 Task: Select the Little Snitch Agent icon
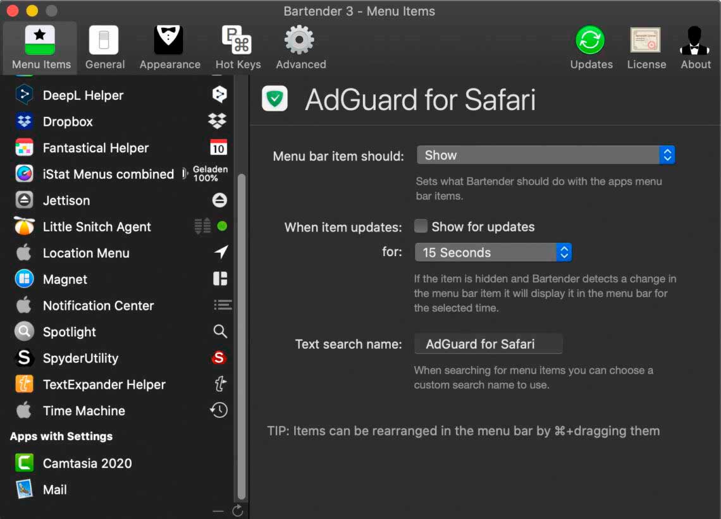pos(25,226)
